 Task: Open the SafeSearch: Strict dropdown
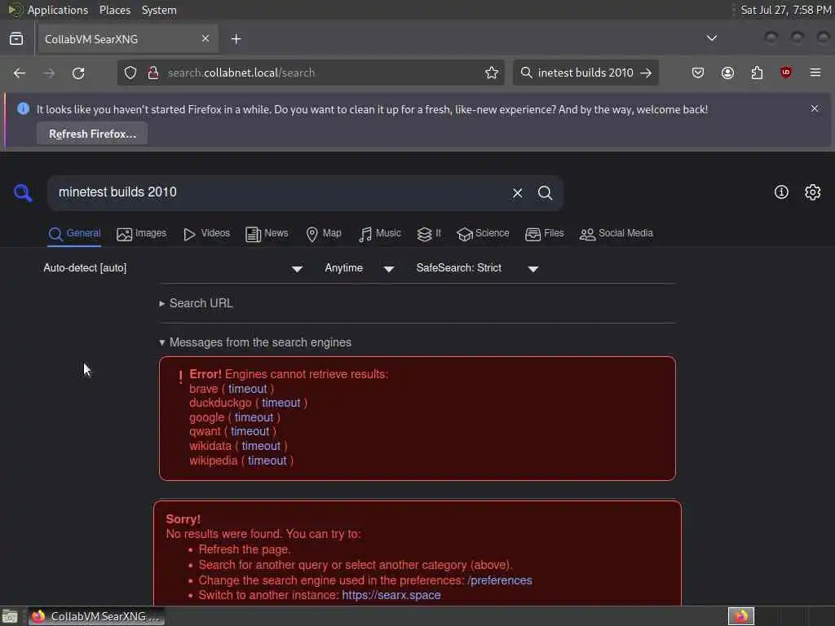477,268
